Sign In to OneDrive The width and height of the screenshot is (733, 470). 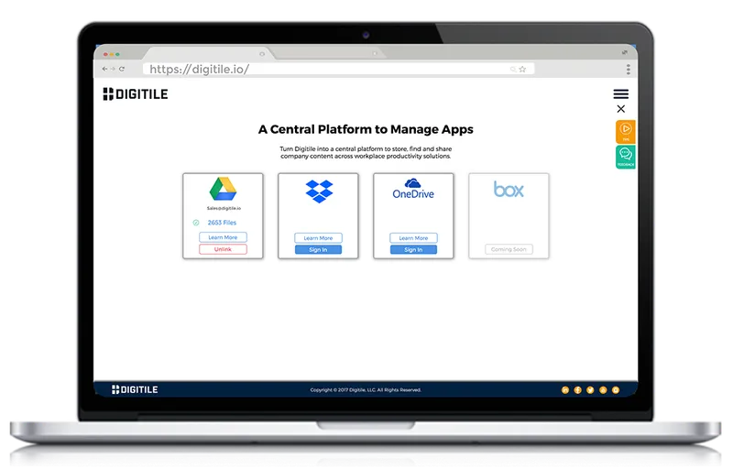[414, 250]
